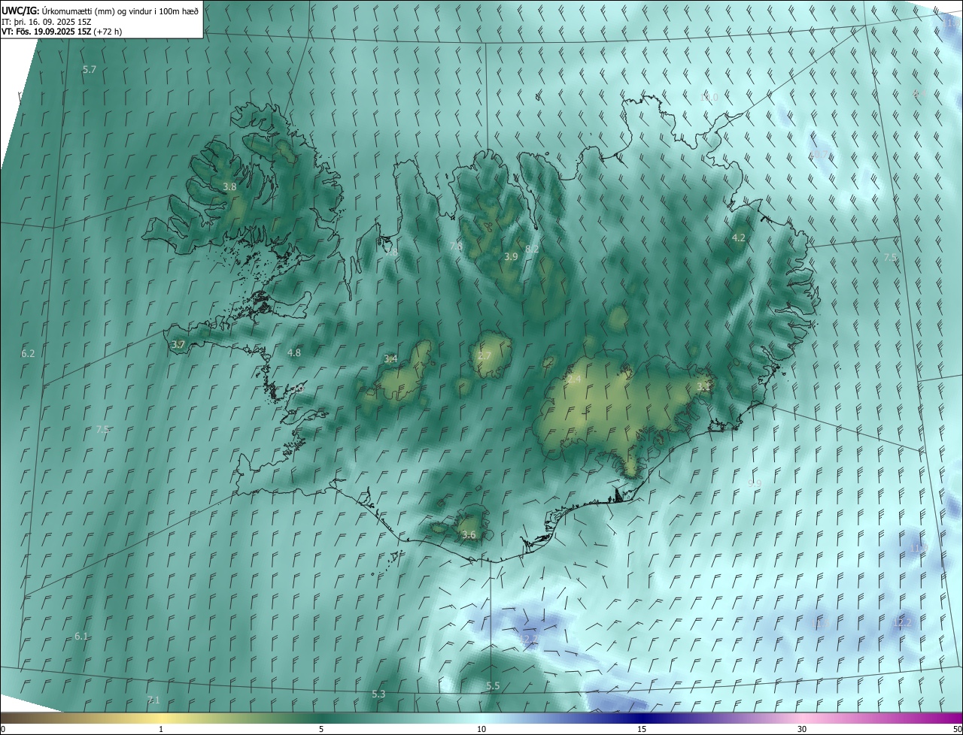963x735 pixels.
Task: Click the 2.4 value on the large glacier
Action: [574, 380]
